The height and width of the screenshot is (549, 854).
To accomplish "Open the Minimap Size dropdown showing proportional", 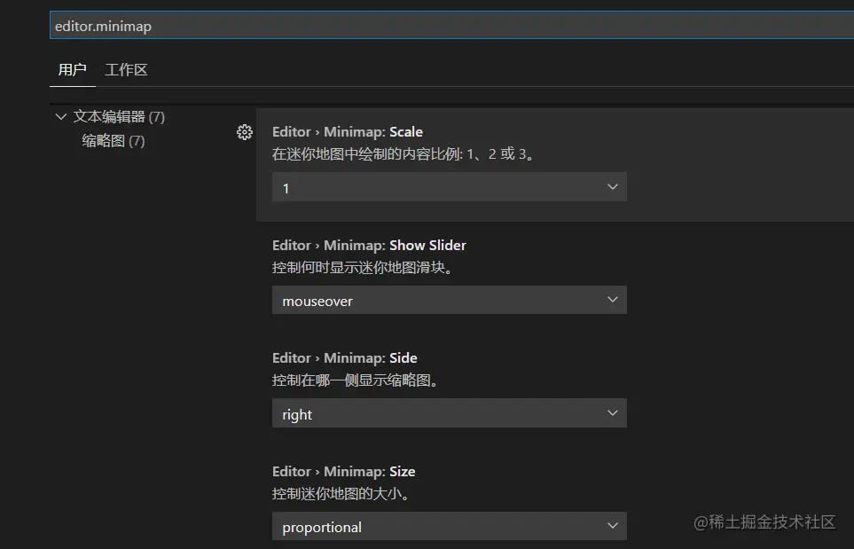I will tap(449, 527).
